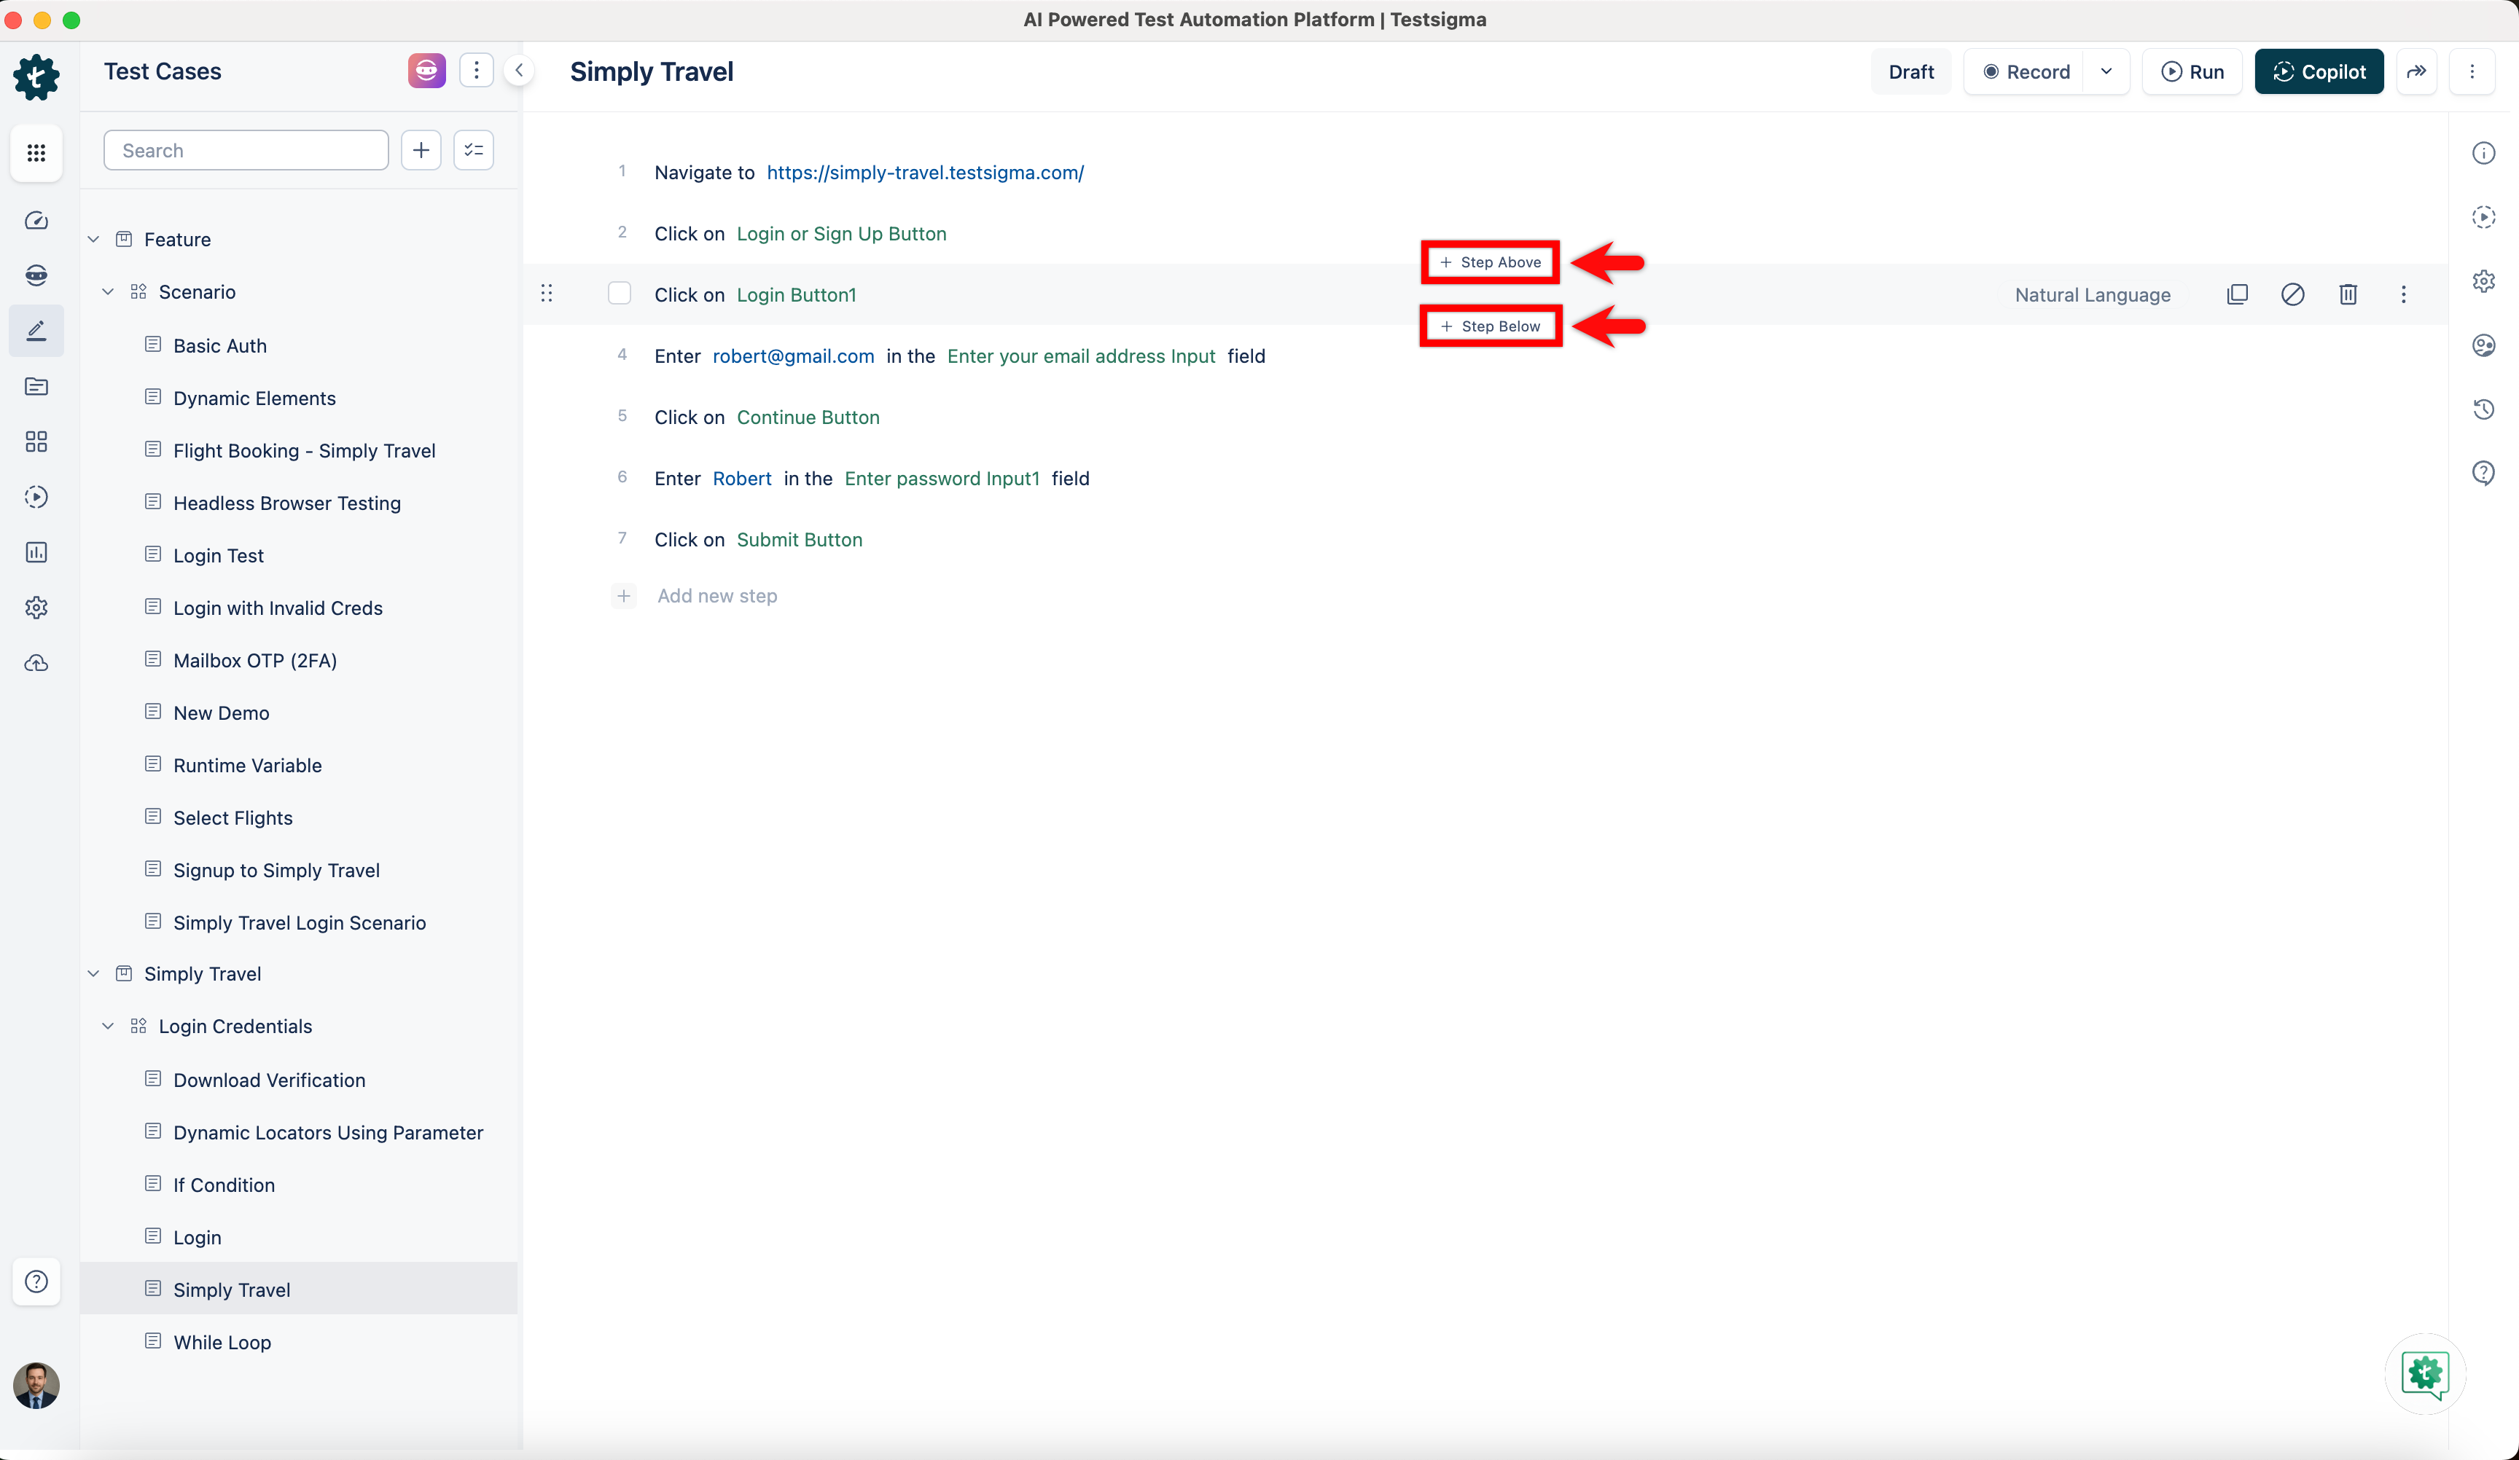Viewport: 2519px width, 1460px height.
Task: Tick the checkbox for Login Button1 step
Action: coord(620,293)
